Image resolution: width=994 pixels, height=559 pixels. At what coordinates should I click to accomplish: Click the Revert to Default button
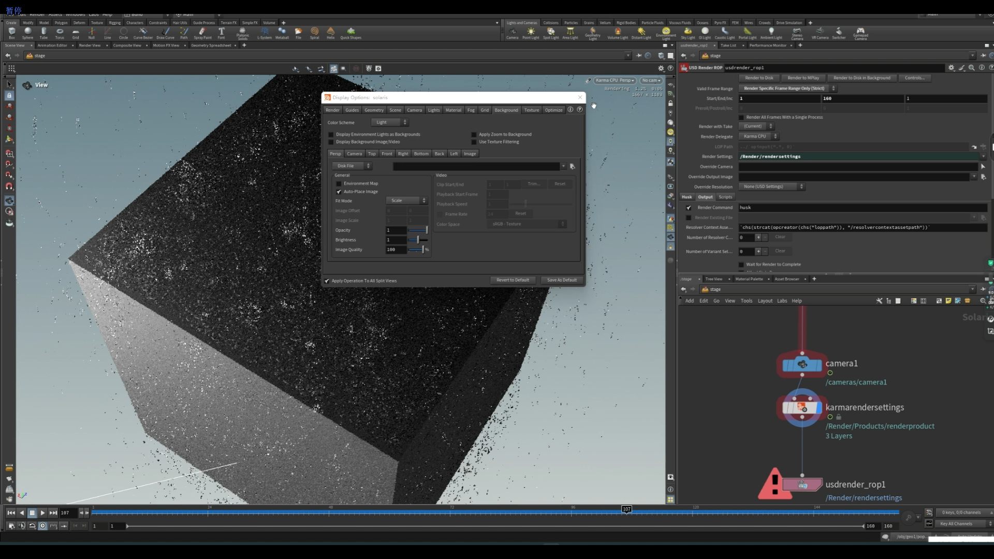tap(513, 279)
